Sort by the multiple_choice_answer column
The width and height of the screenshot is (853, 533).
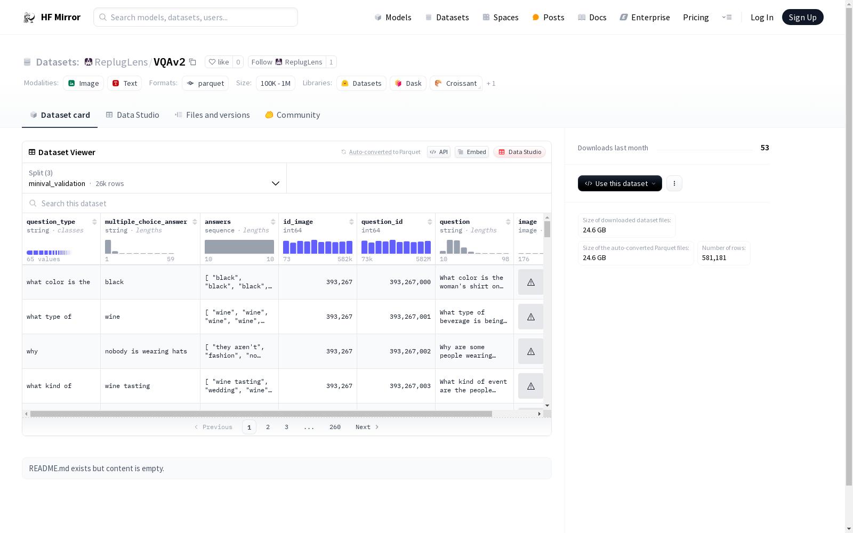pyautogui.click(x=195, y=222)
